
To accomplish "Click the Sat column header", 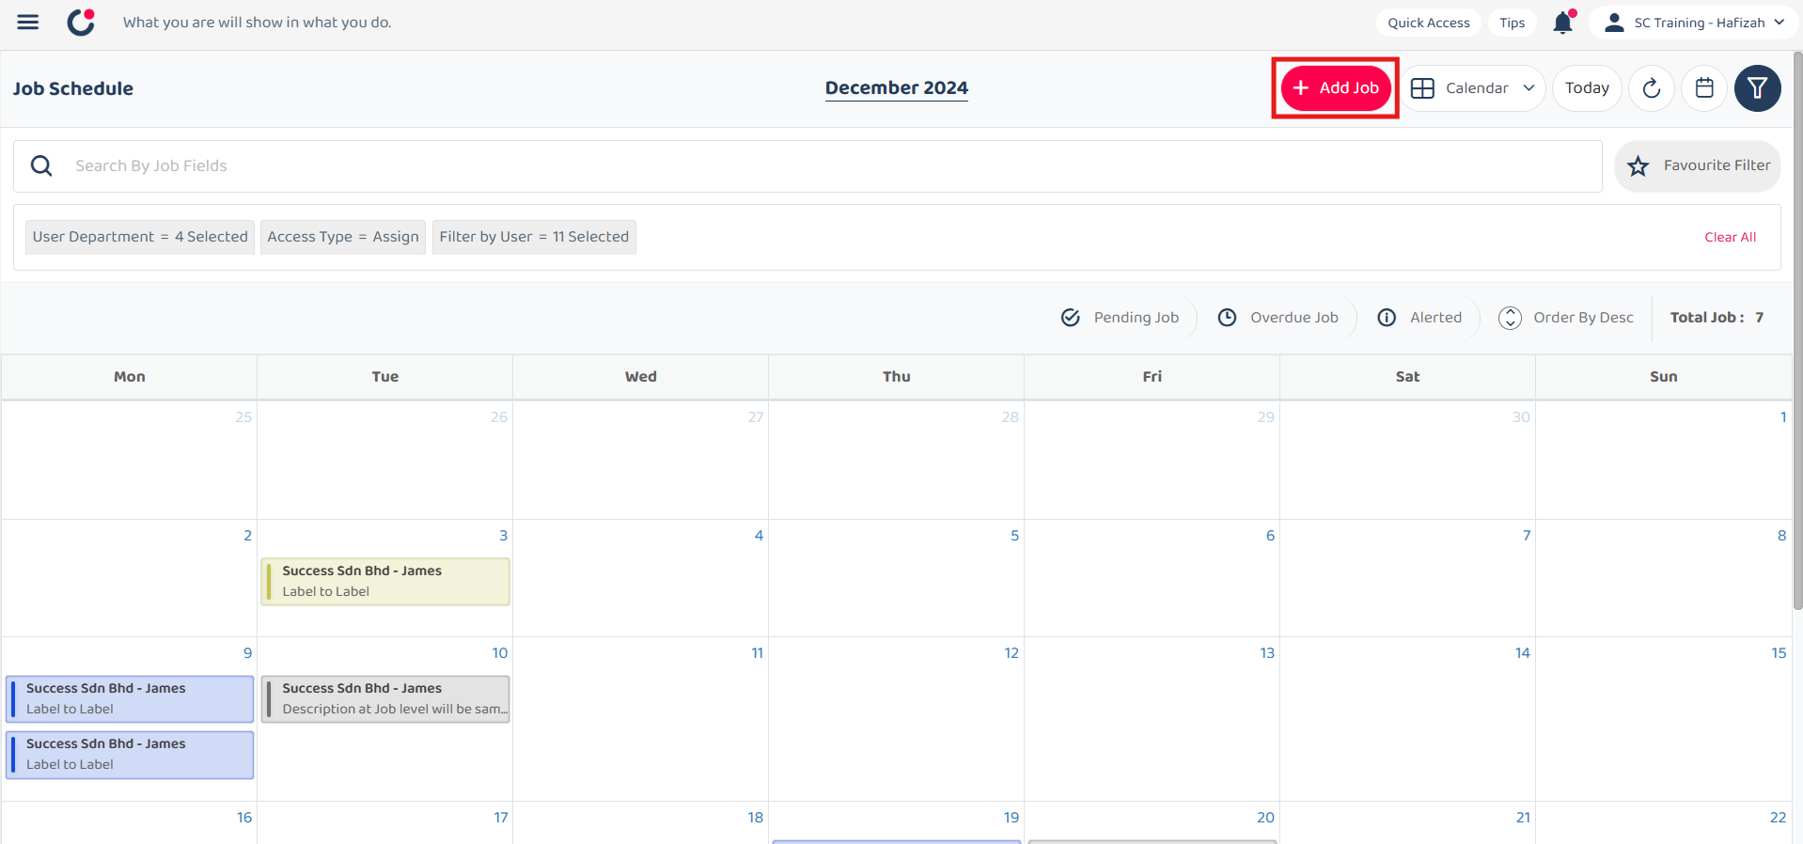I will (1408, 377).
